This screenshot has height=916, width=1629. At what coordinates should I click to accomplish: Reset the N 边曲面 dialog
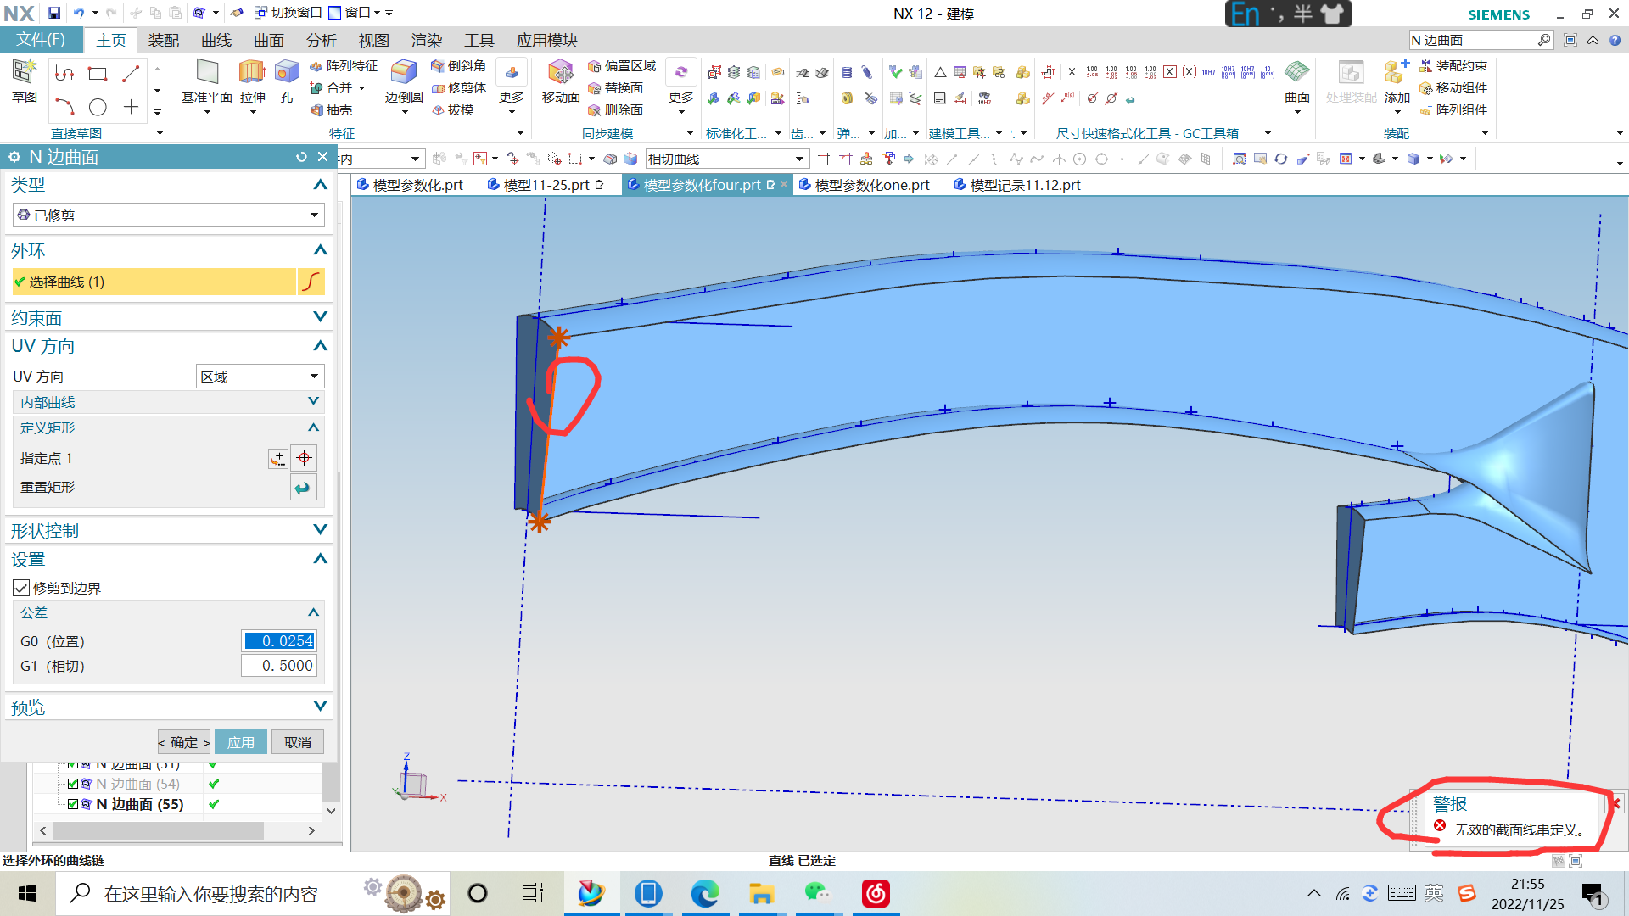coord(301,157)
